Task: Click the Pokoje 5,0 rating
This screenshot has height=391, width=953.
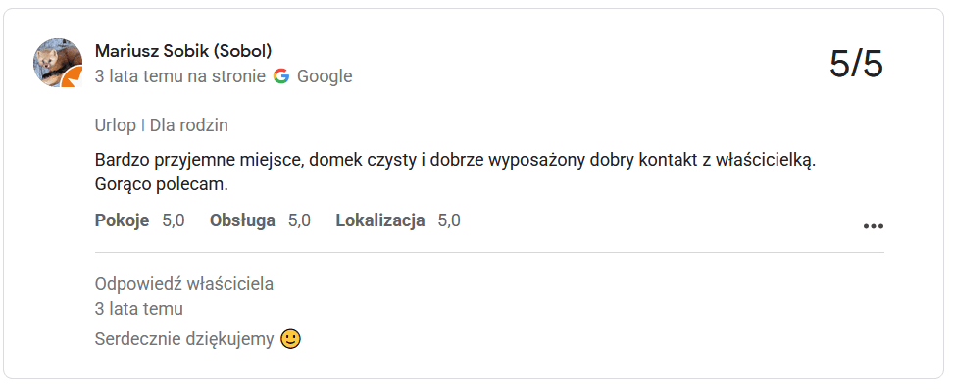Action: 140,220
